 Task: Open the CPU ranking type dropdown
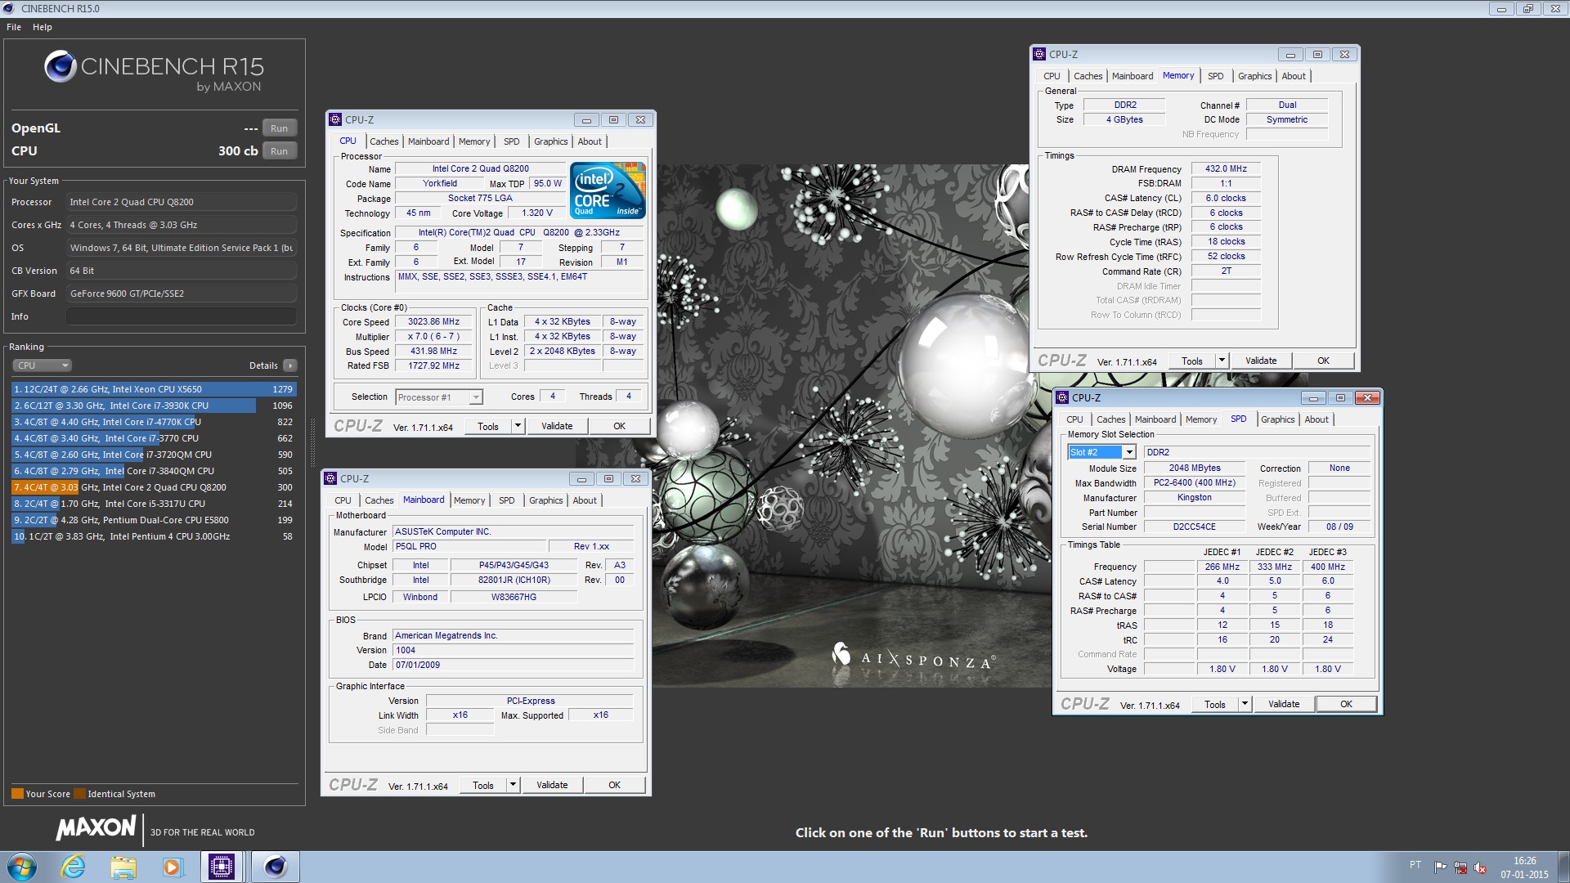42,365
